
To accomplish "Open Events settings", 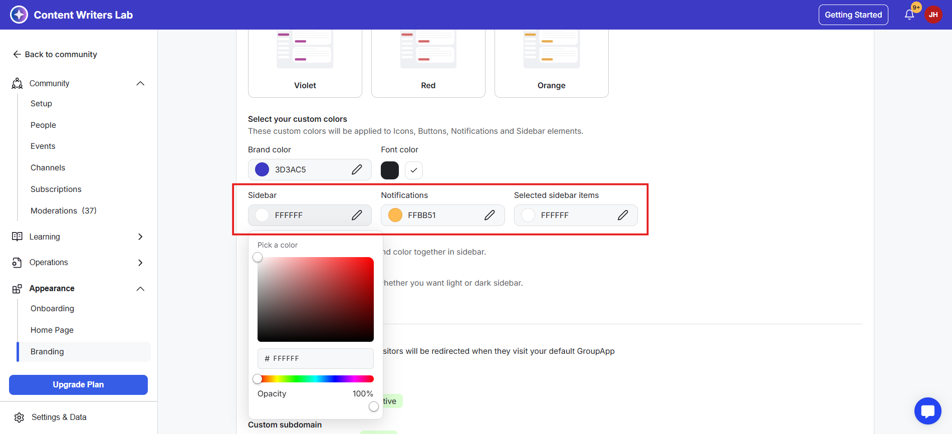I will 43,146.
